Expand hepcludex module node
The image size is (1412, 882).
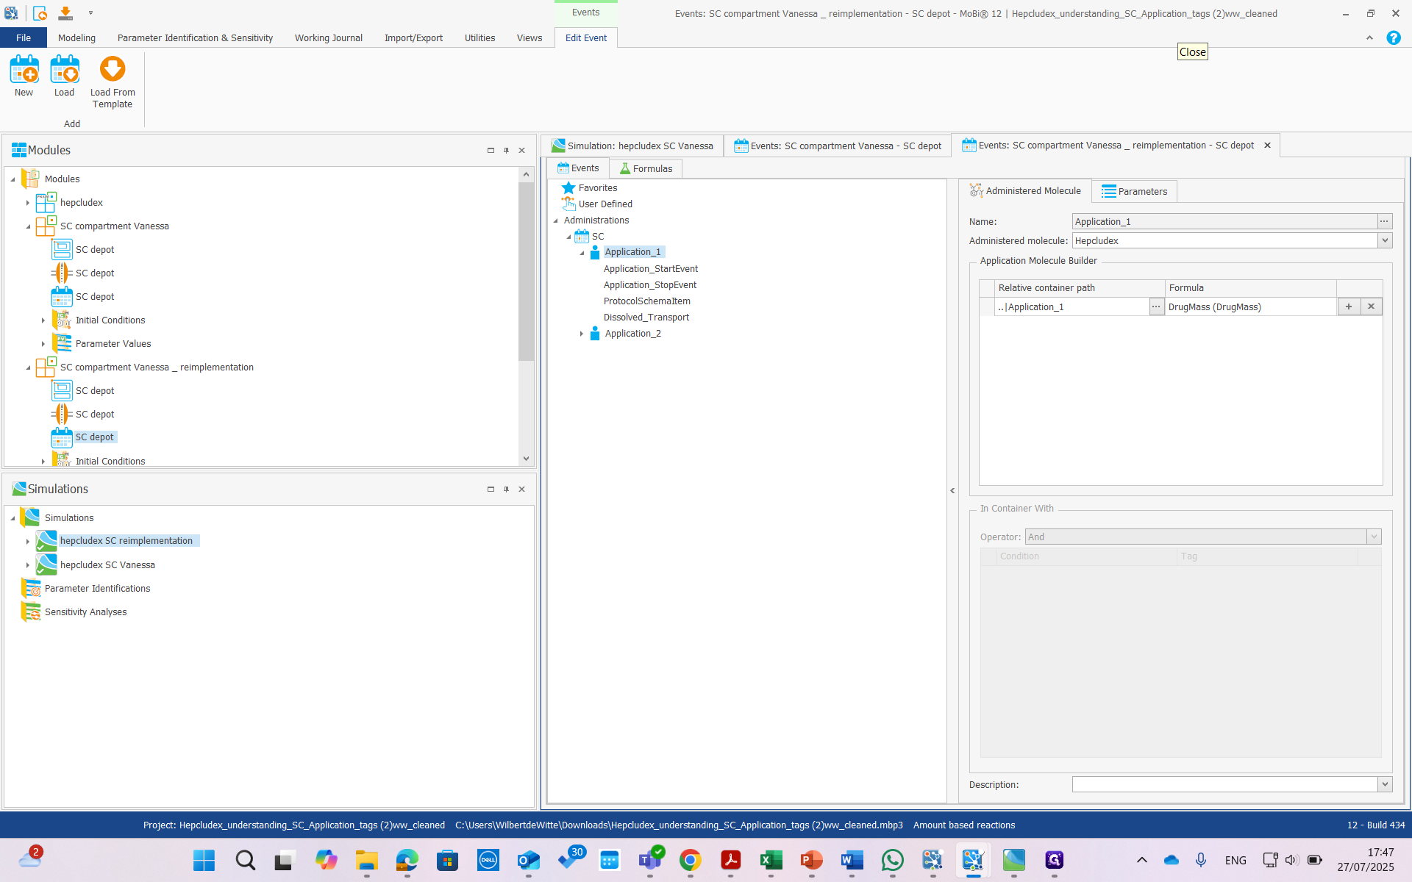pos(28,203)
